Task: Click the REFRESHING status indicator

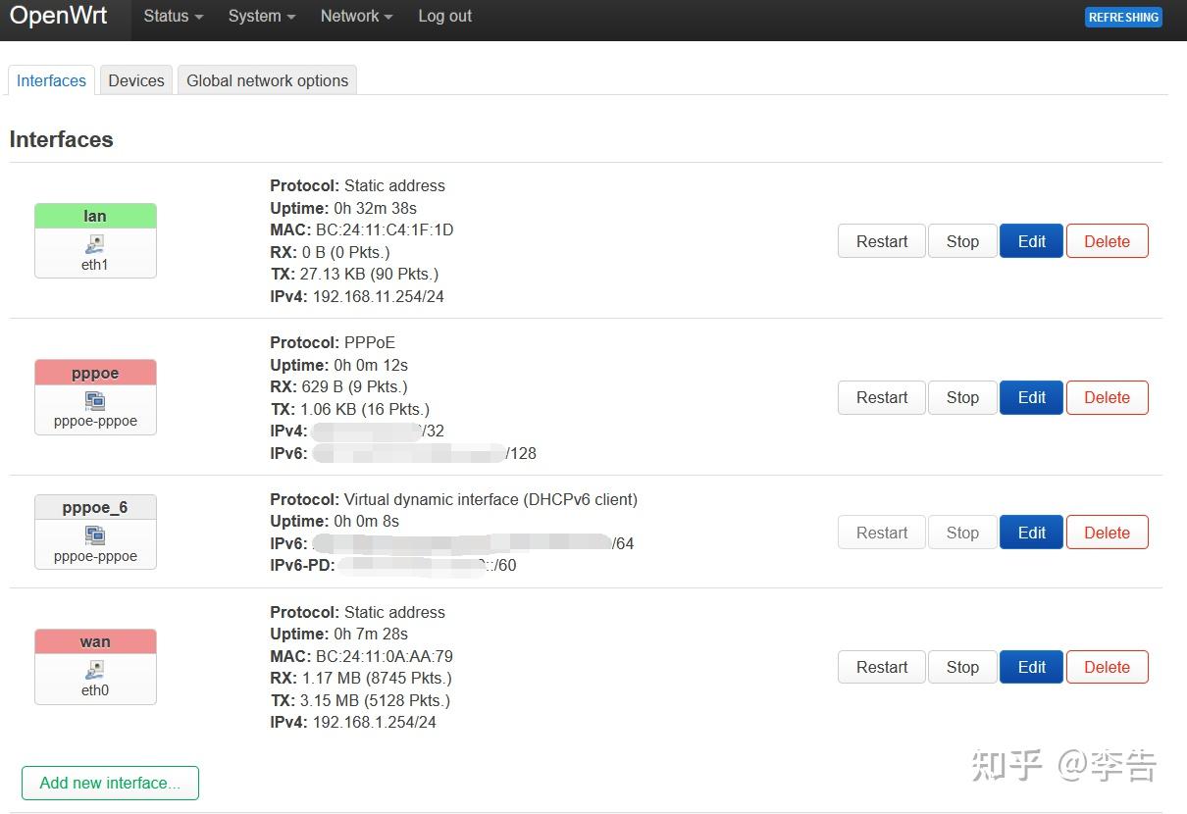Action: (x=1122, y=17)
